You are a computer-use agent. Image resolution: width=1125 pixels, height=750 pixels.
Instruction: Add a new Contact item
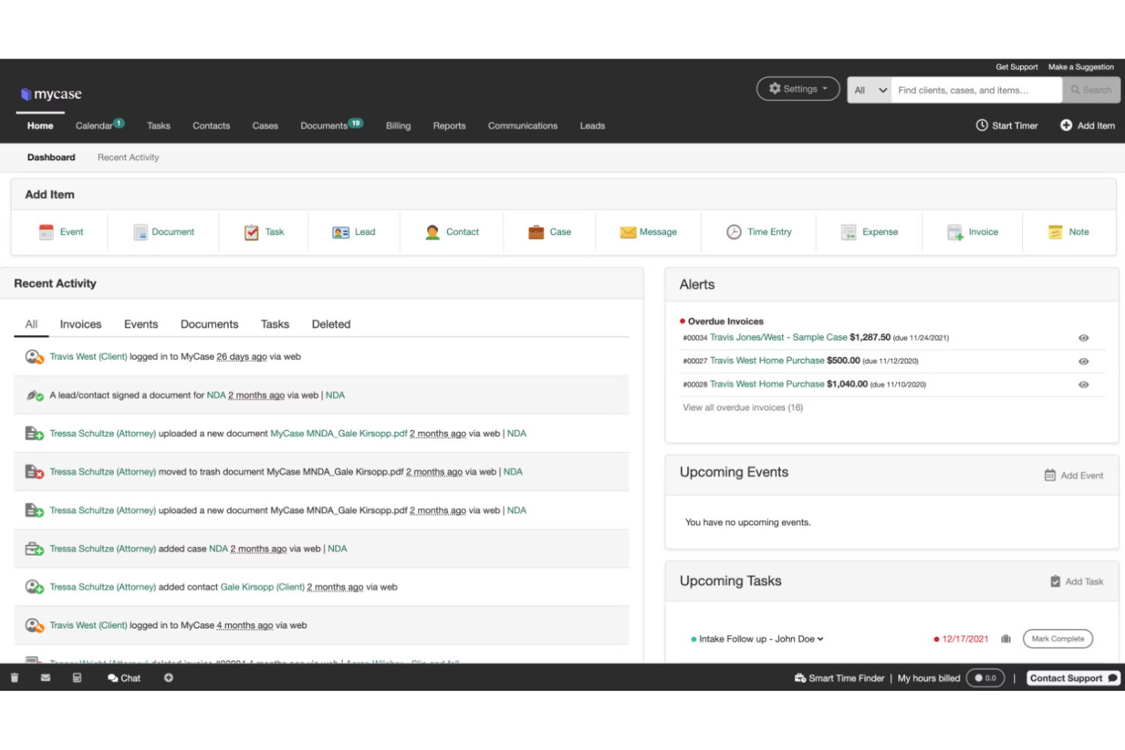tap(452, 233)
